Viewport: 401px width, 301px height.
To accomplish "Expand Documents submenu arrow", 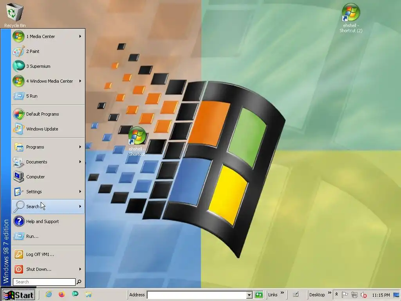I will click(80, 162).
